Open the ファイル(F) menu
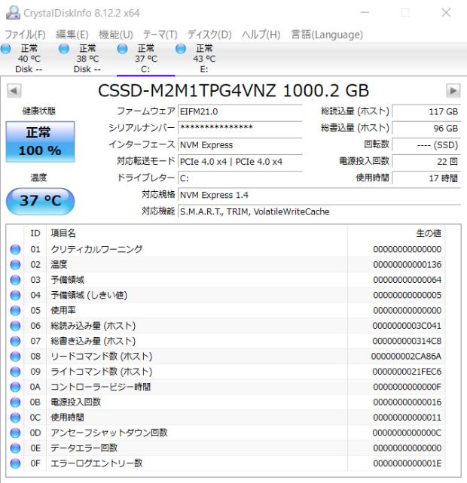 tap(26, 34)
